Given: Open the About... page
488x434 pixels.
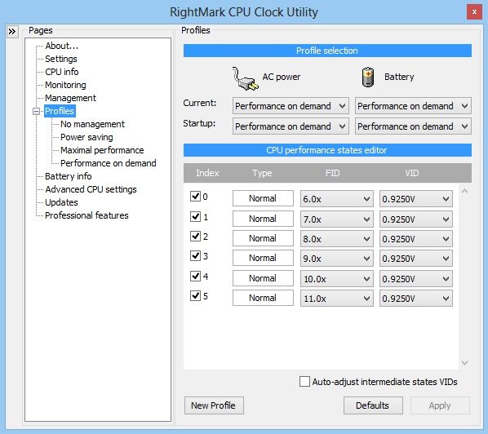Looking at the screenshot, I should [x=62, y=46].
